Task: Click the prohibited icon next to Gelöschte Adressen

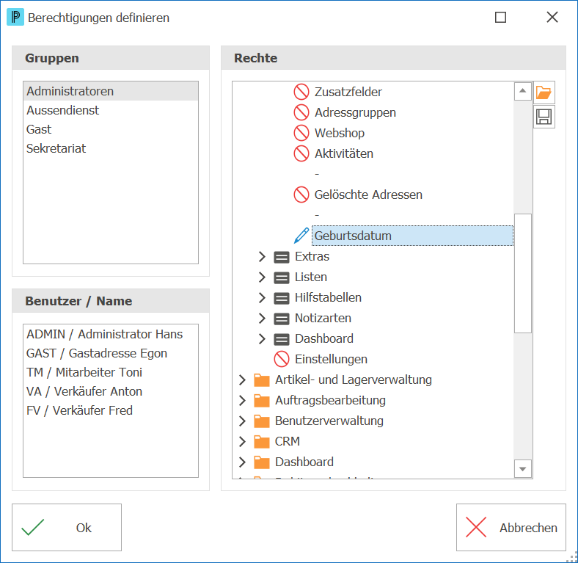Action: point(301,195)
